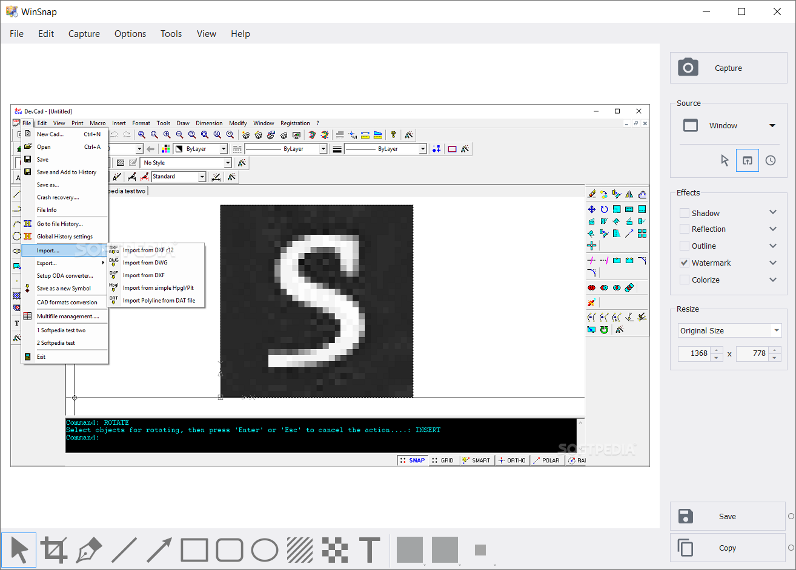This screenshot has width=796, height=570.
Task: Open the Options menu
Action: pyautogui.click(x=130, y=34)
